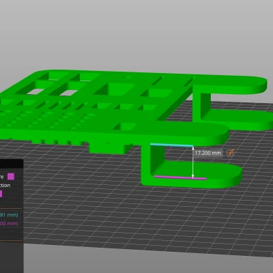The image size is (273, 273).
Task: Click the cyan '81 mm)' value in panel
Action: click(x=9, y=215)
